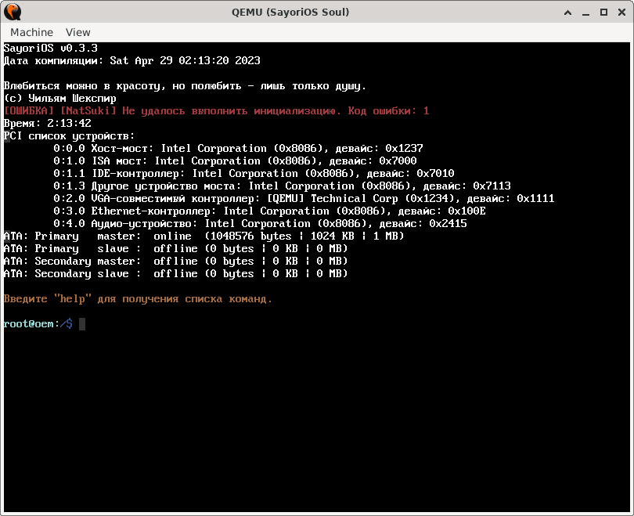Click the QEMU application icon in the title bar
Screen dimensions: 634x516
point(11,12)
